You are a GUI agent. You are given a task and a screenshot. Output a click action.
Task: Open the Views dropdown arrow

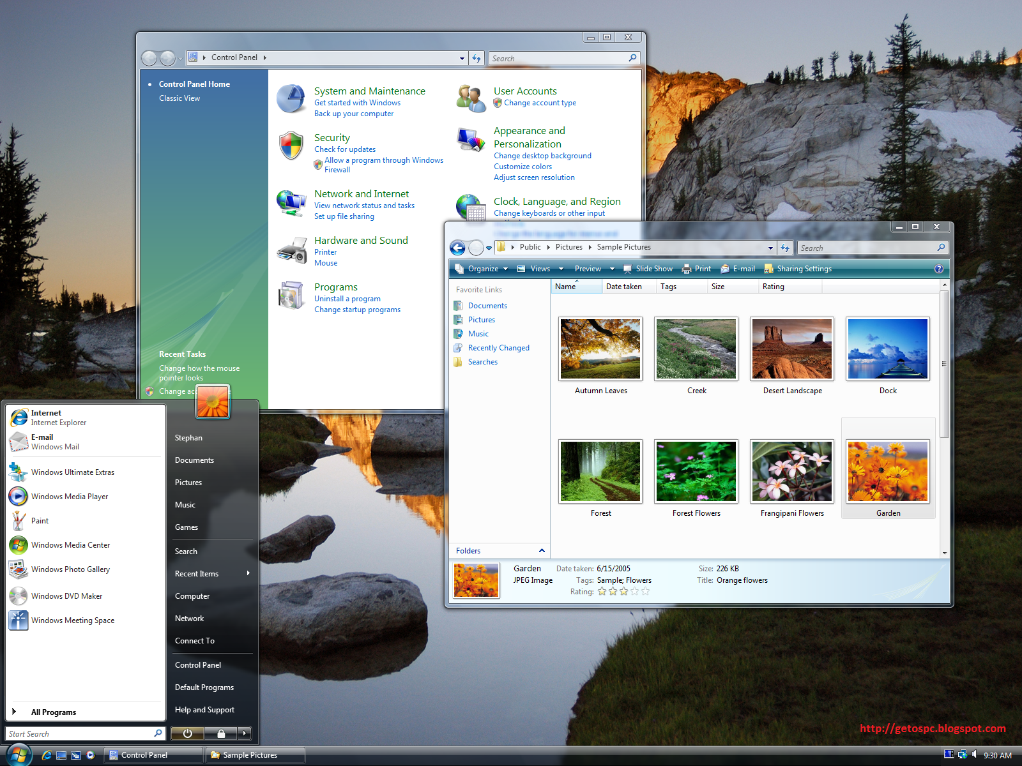coord(560,269)
